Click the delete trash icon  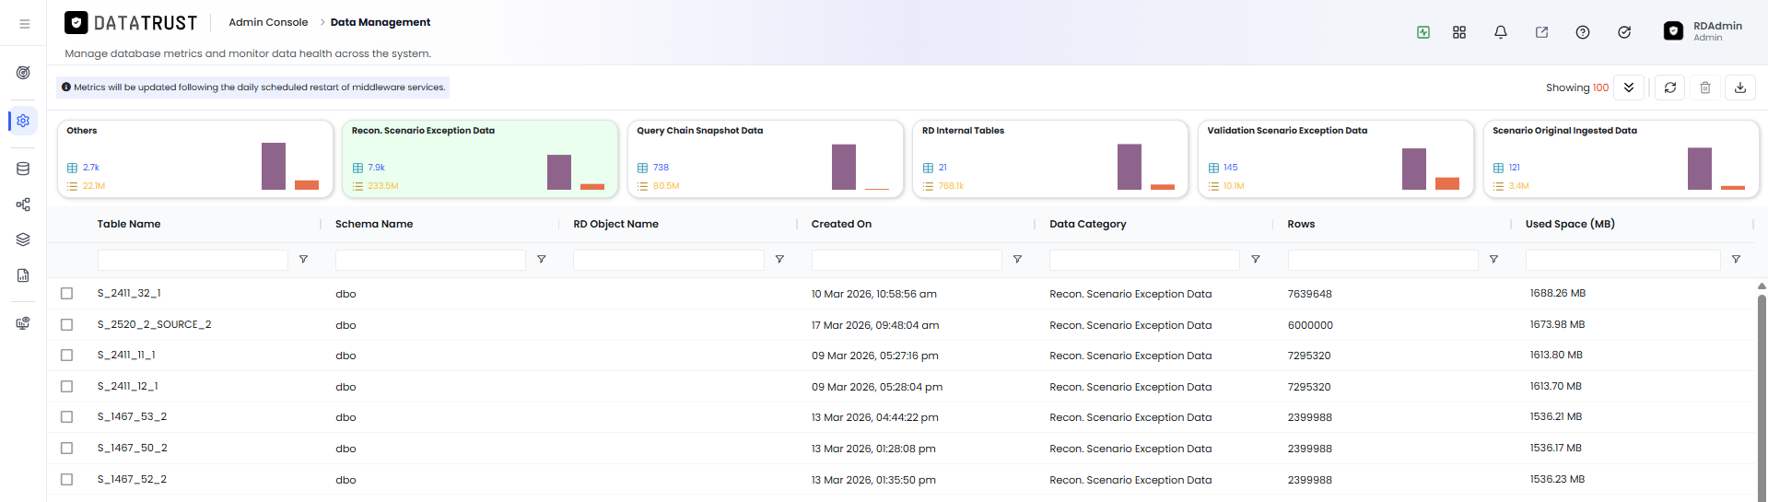[1705, 88]
